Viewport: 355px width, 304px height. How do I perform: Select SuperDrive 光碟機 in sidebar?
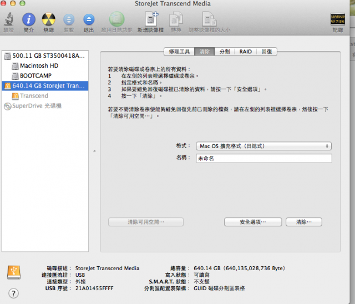pyautogui.click(x=45, y=106)
